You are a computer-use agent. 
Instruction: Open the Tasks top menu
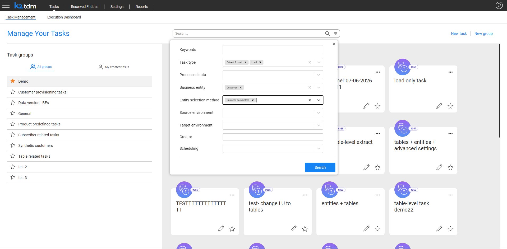click(x=54, y=7)
